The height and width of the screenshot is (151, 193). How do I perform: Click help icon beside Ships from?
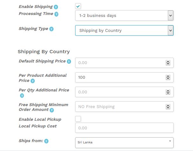click(46, 141)
